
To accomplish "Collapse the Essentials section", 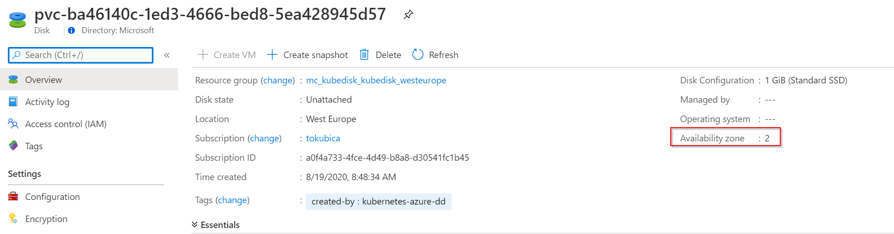I will pyautogui.click(x=195, y=225).
